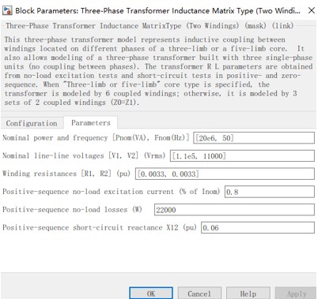Viewport: 318px width, 299px height.
Task: Click the winding resistances input field
Action: 225,174
